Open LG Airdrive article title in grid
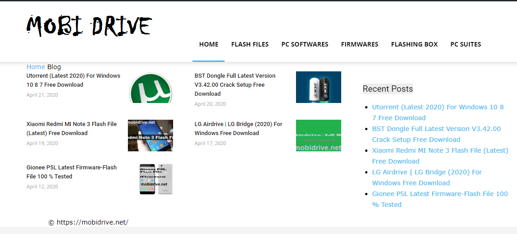 pos(238,129)
